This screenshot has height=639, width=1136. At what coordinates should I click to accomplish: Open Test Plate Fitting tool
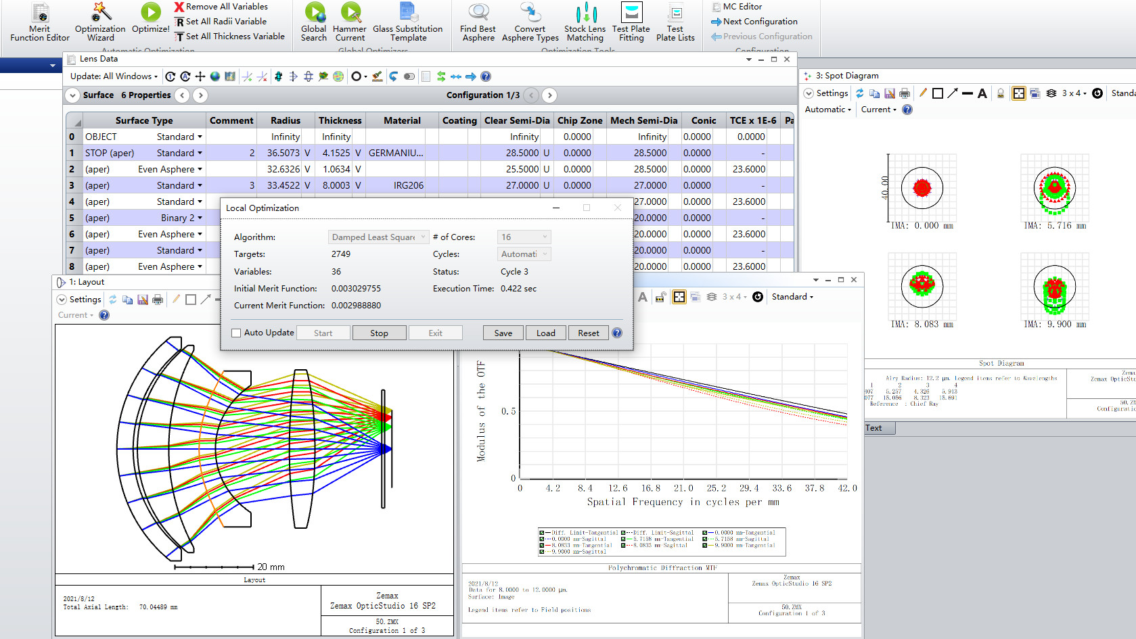coord(631,22)
